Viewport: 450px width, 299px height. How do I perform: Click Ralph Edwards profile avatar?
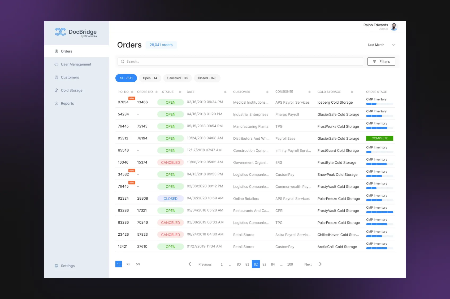394,27
